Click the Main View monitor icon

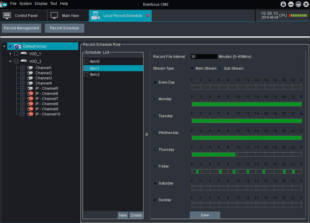54,15
